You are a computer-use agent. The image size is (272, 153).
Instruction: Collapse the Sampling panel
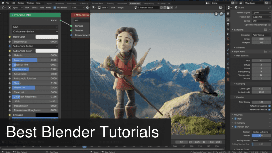click(232, 30)
